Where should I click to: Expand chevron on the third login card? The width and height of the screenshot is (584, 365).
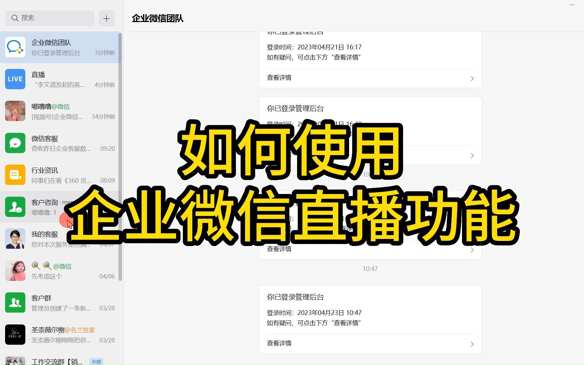tap(472, 250)
